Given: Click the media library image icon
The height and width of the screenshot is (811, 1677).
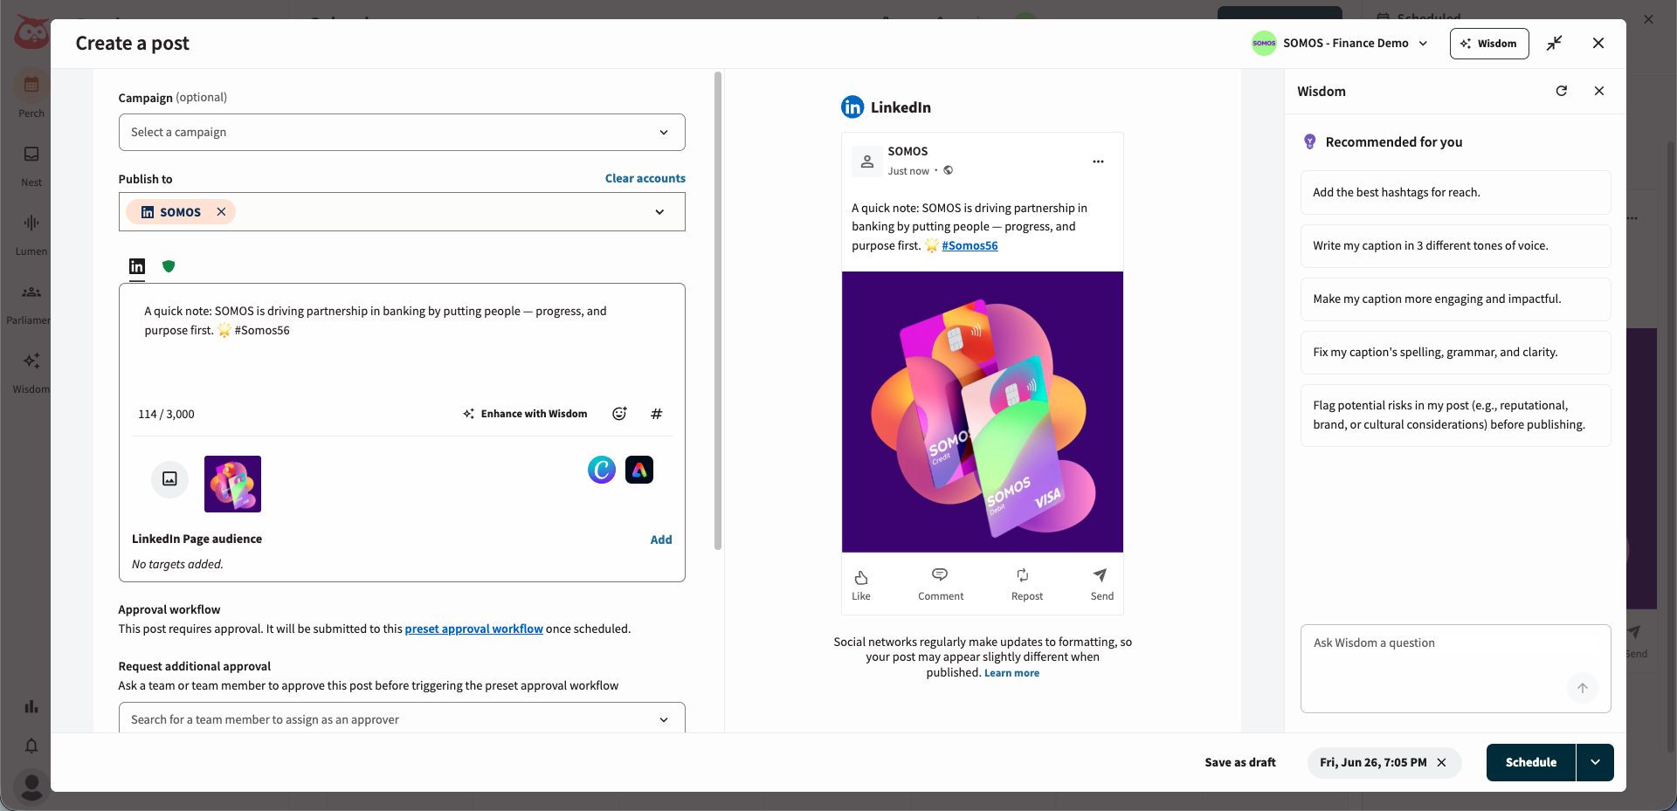Looking at the screenshot, I should pyautogui.click(x=169, y=479).
